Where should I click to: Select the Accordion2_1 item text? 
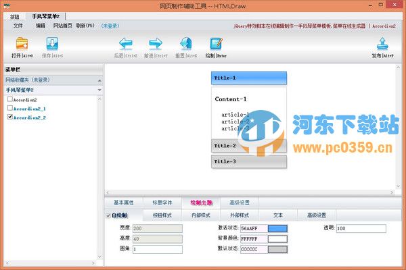pos(30,109)
